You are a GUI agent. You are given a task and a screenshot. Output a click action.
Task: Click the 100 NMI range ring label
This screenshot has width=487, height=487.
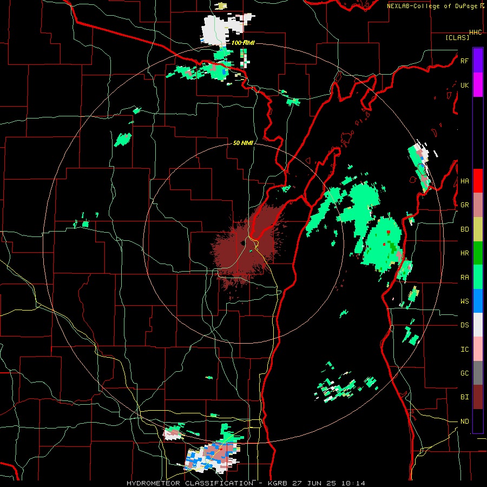243,43
